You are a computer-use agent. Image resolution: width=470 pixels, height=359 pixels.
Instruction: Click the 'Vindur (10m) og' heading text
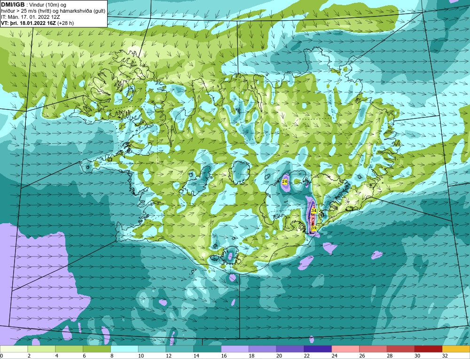(x=48, y=5)
